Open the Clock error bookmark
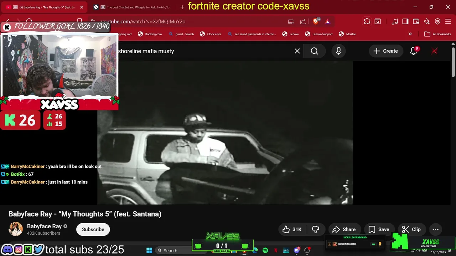This screenshot has width=456, height=256. 211,34
